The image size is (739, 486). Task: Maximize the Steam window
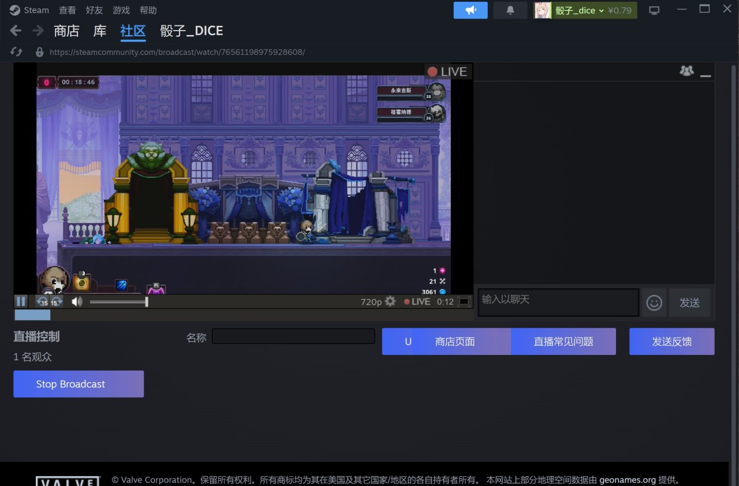pyautogui.click(x=704, y=9)
